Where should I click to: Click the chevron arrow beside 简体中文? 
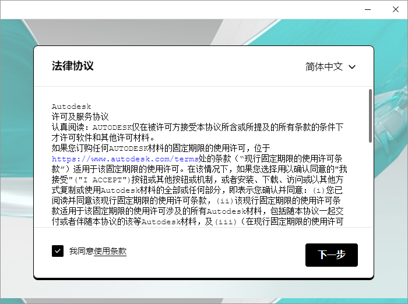click(352, 67)
